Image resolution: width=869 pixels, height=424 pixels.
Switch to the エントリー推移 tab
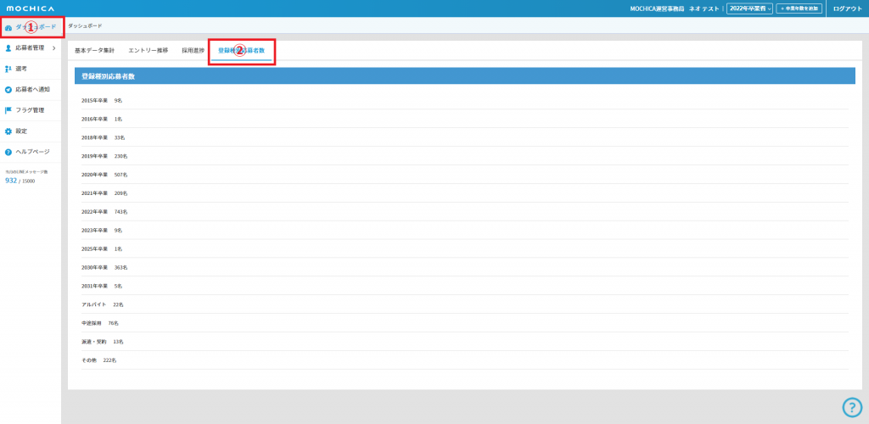148,51
